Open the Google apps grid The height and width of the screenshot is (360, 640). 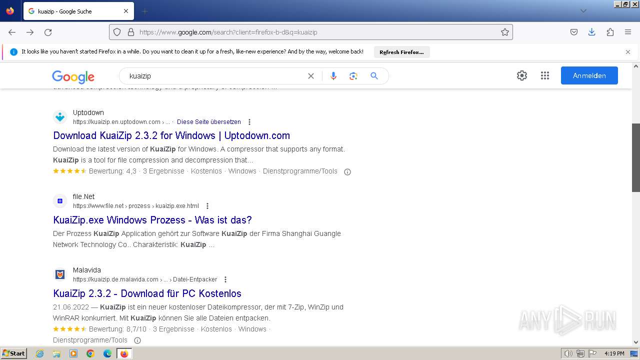point(545,75)
